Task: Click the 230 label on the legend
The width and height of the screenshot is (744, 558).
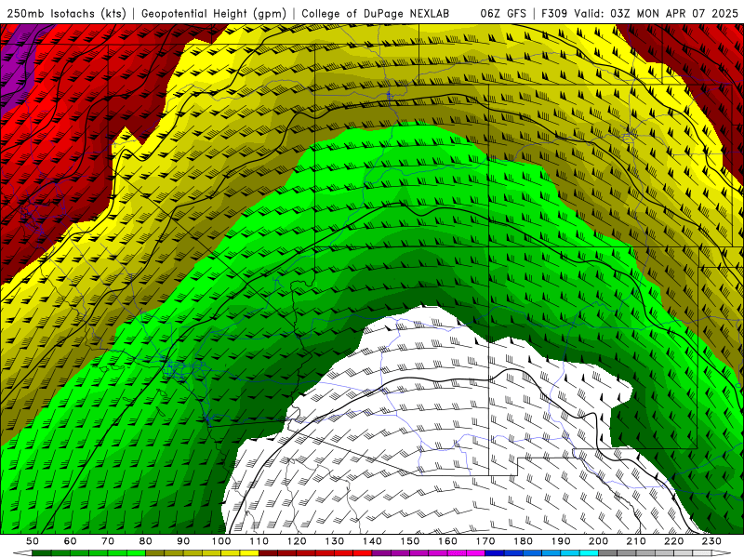Action: [711, 541]
